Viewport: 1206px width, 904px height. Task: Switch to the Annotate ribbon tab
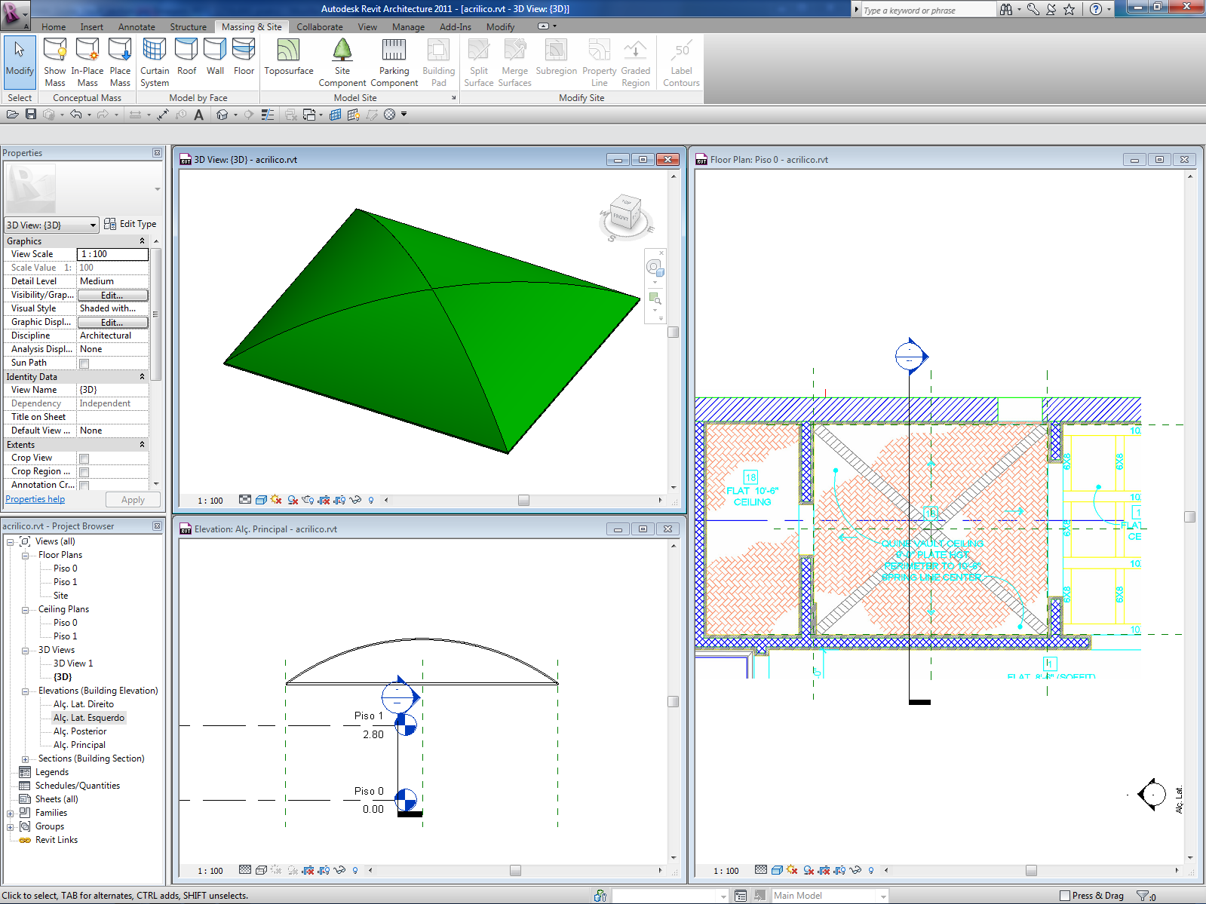coord(137,27)
